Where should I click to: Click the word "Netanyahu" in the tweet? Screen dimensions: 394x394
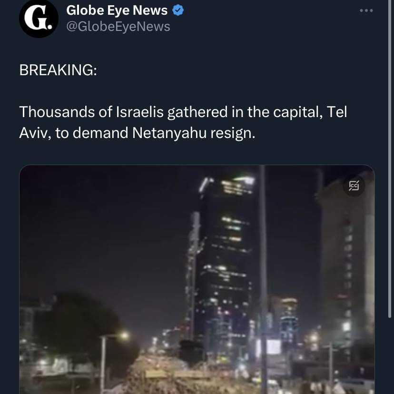click(x=169, y=133)
